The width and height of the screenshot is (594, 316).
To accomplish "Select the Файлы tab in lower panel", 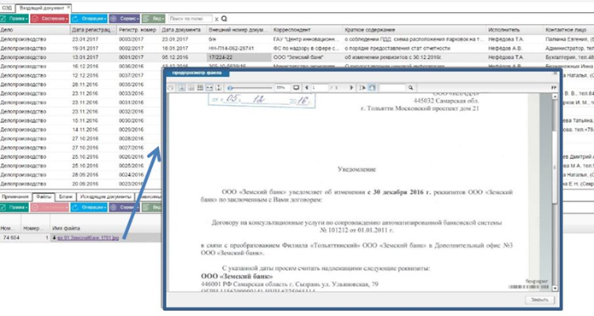I will (x=44, y=196).
